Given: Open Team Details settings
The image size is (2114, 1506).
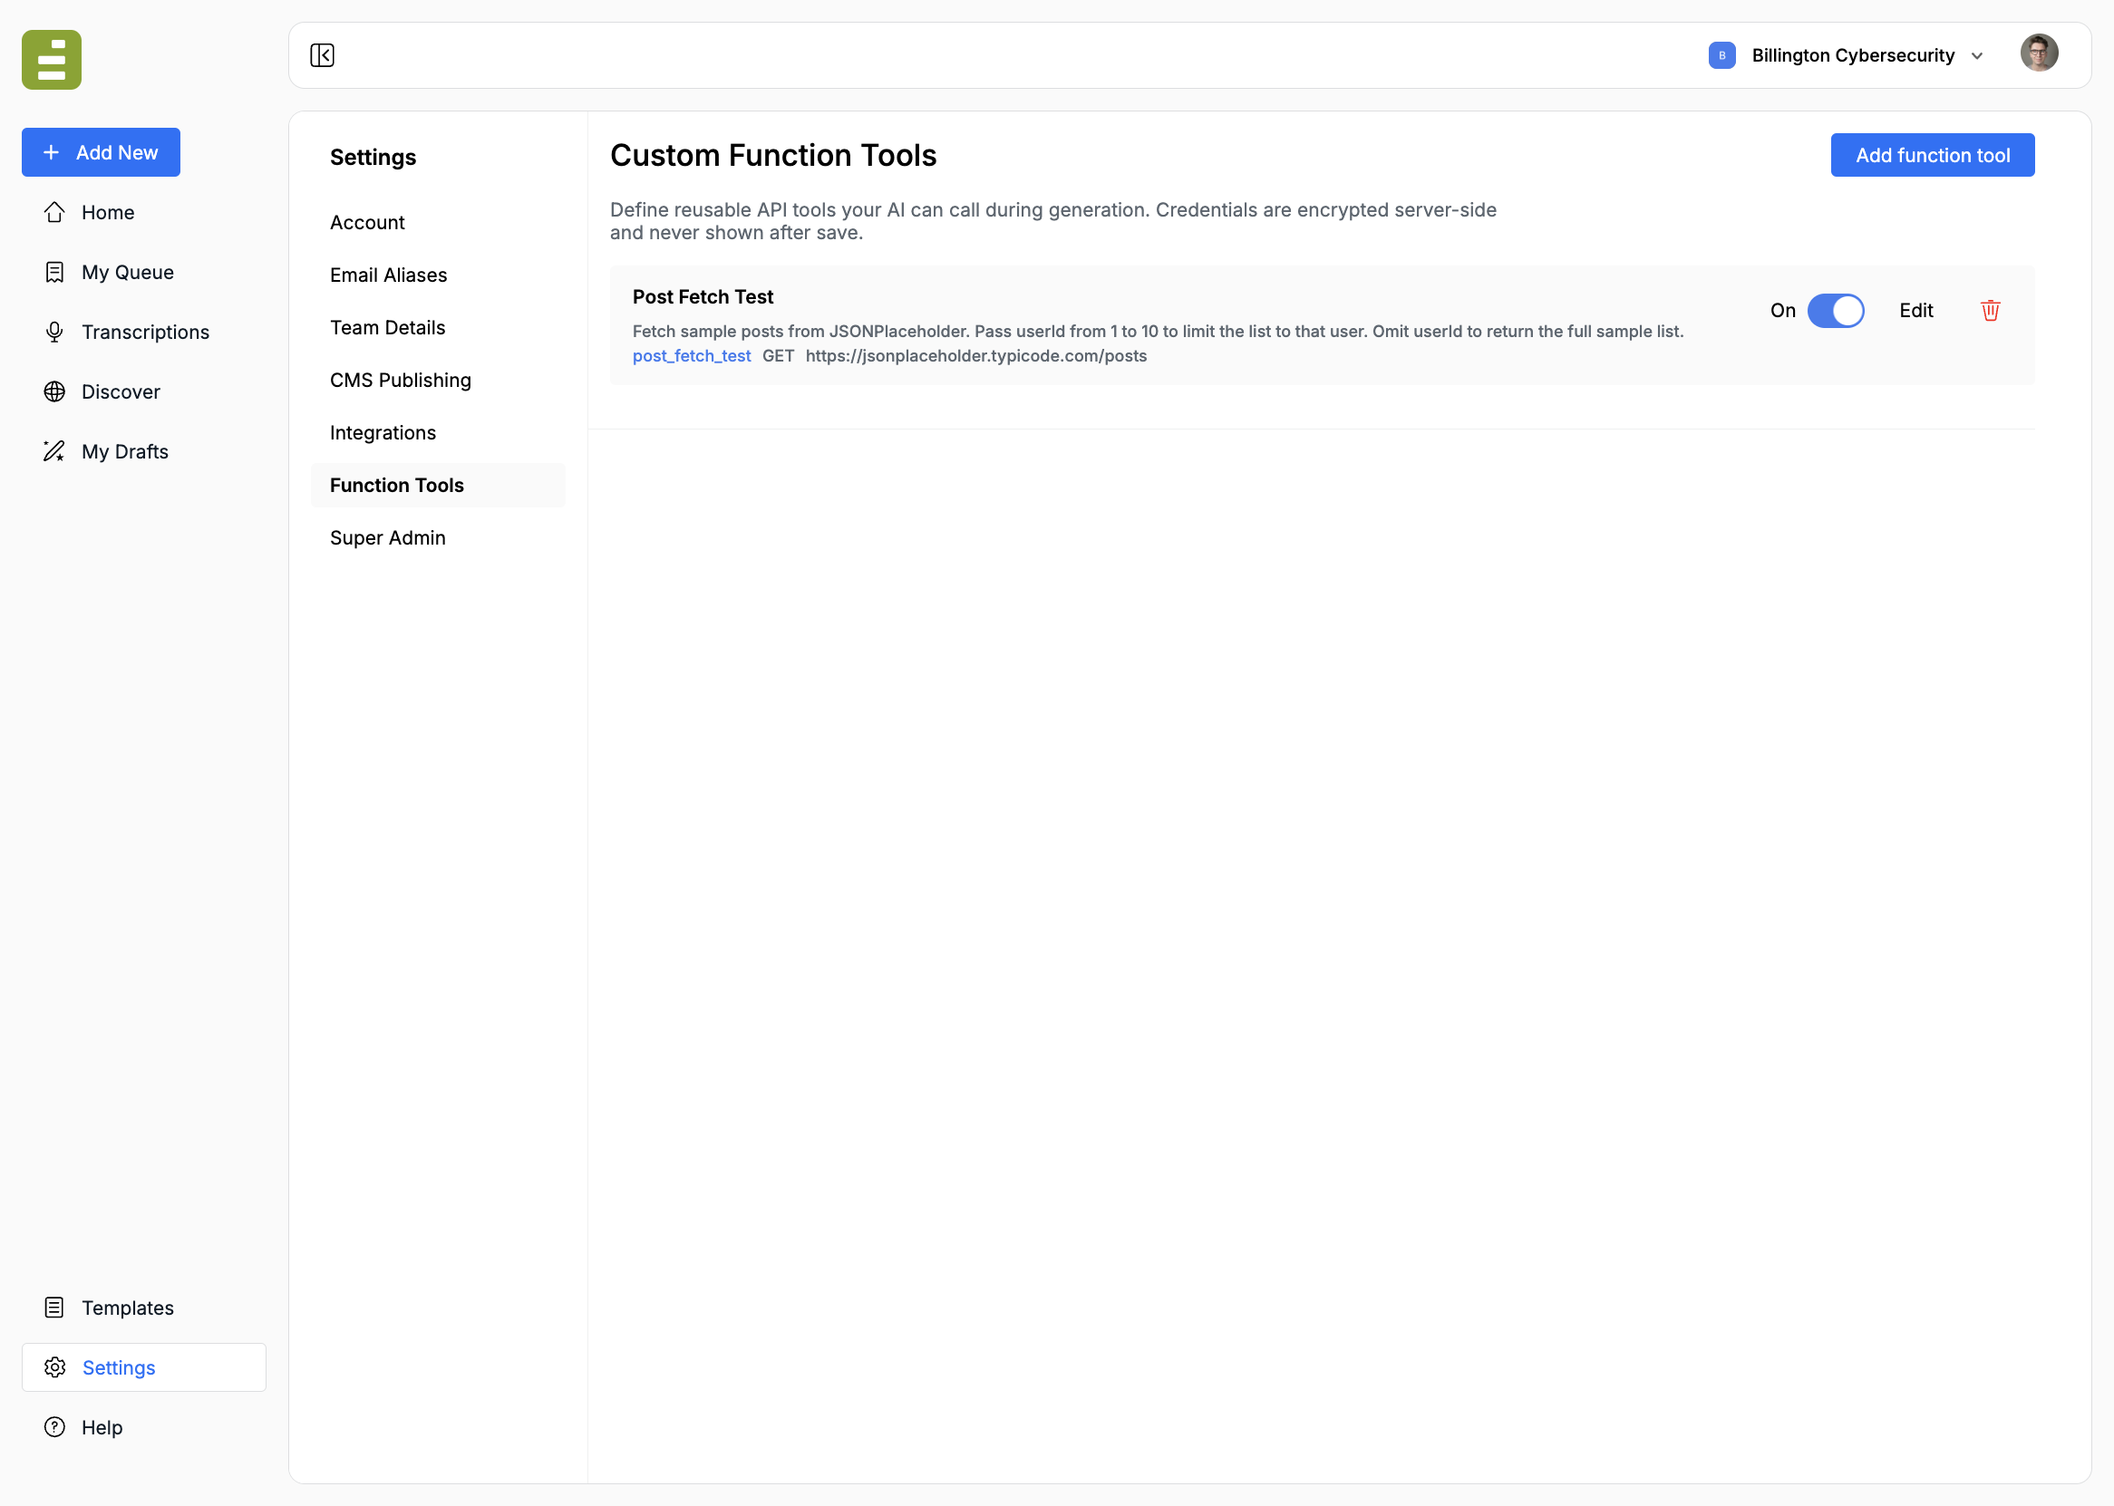Looking at the screenshot, I should 438,327.
